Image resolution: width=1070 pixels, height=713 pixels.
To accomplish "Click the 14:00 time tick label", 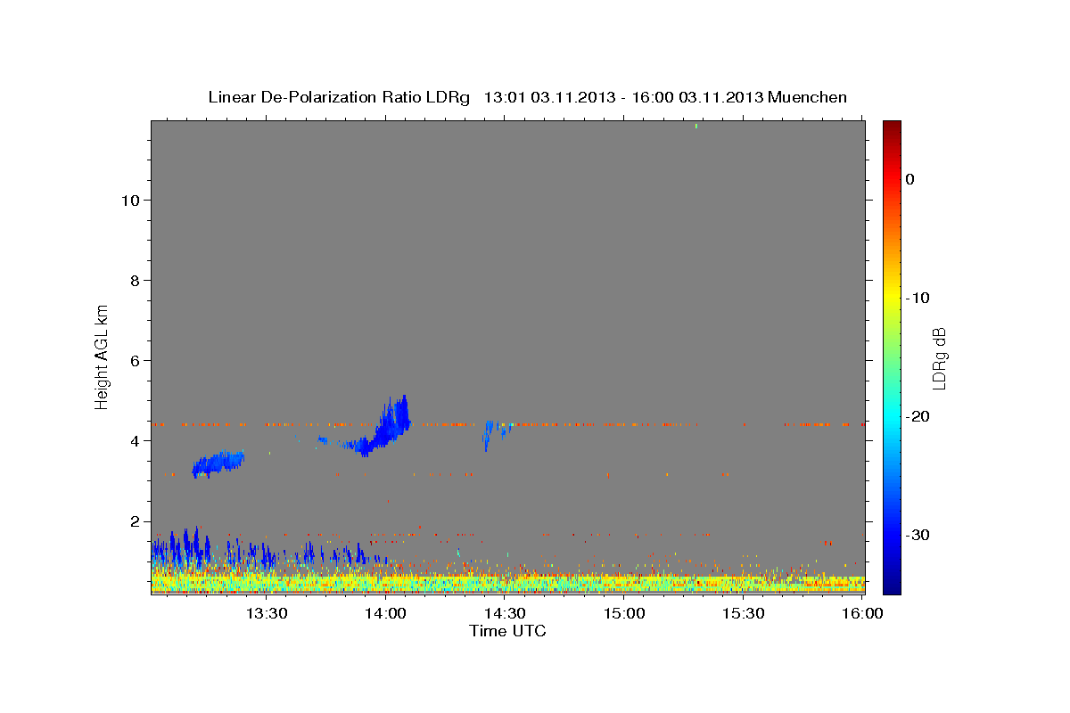I will click(x=386, y=613).
